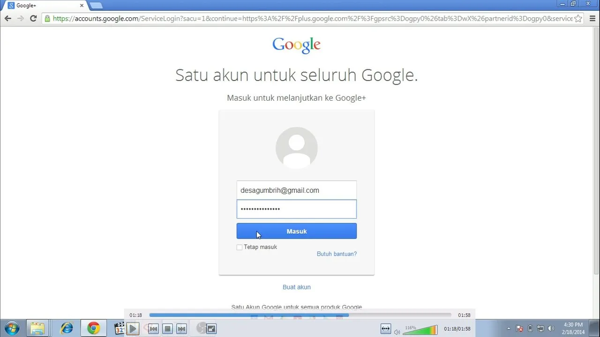The width and height of the screenshot is (600, 337).
Task: Stop playback with the stop button
Action: (167, 329)
